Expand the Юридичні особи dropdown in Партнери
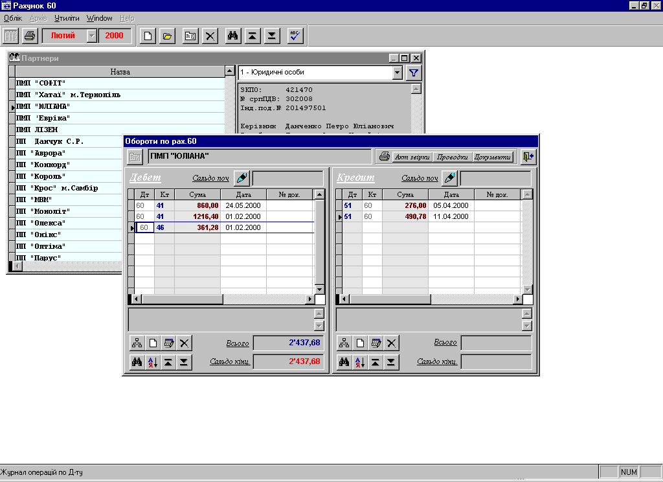This screenshot has width=663, height=482. coord(397,73)
